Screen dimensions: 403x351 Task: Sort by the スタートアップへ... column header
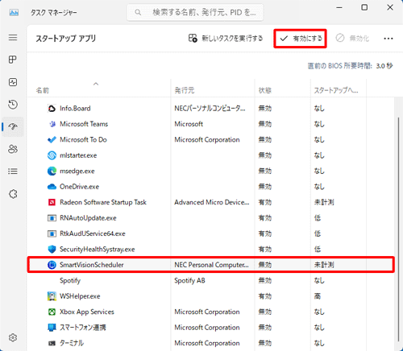336,90
